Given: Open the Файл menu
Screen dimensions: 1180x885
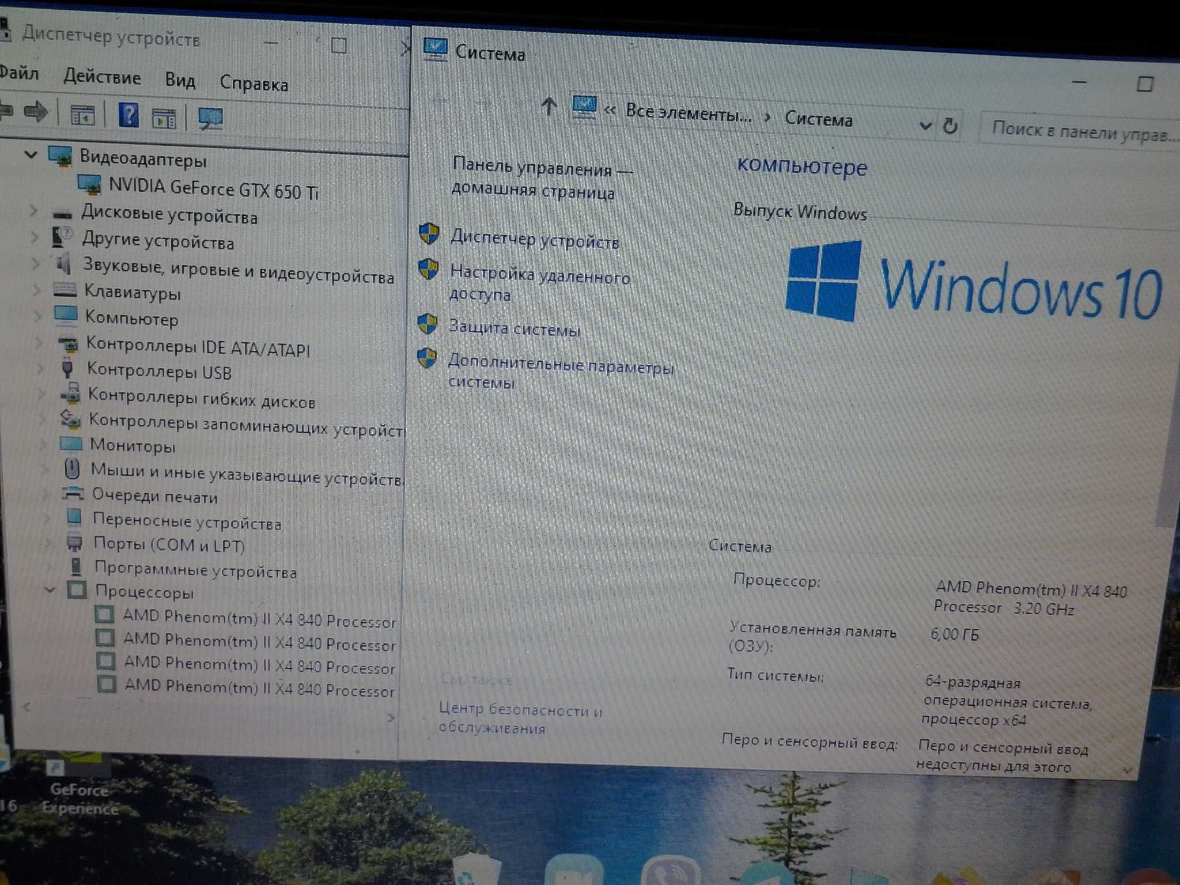Looking at the screenshot, I should click(18, 73).
